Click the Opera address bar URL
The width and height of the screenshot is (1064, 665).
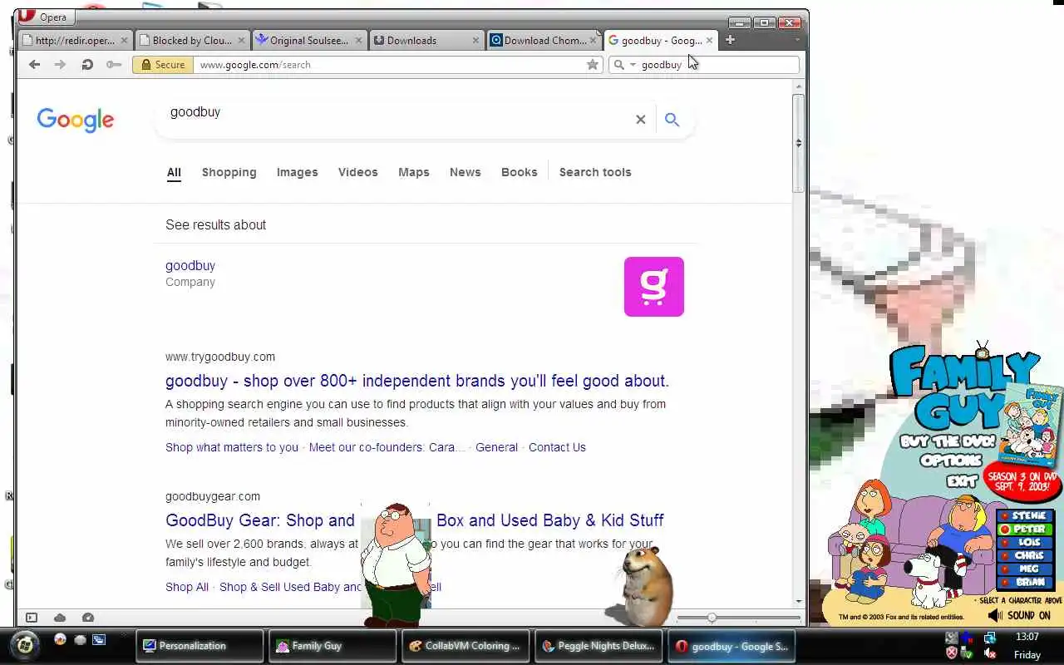coord(389,64)
